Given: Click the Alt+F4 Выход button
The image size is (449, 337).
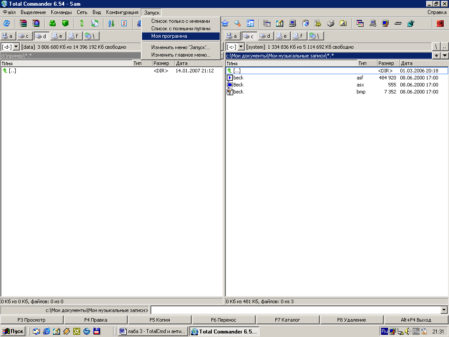Looking at the screenshot, I should pos(416,320).
